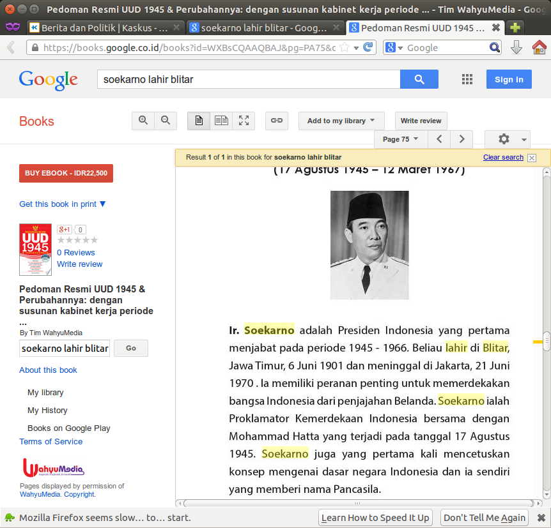Click the star rating row
Viewport: 551px width, 528px height.
(77, 240)
